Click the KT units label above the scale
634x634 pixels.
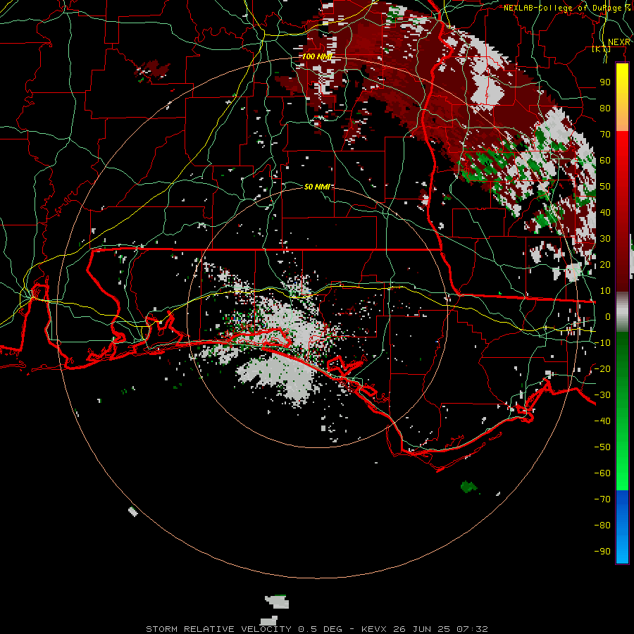click(601, 49)
